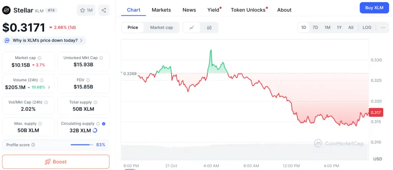Click the Profile score progress bar
The image size is (393, 170).
[82, 145]
